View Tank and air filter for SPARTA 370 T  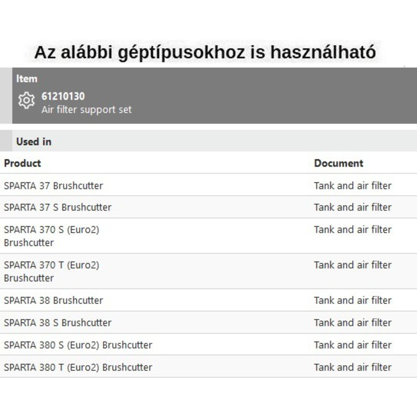coord(352,265)
